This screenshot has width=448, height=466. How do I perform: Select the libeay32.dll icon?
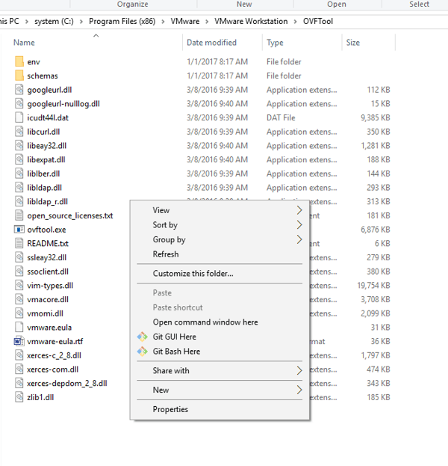pyautogui.click(x=19, y=145)
